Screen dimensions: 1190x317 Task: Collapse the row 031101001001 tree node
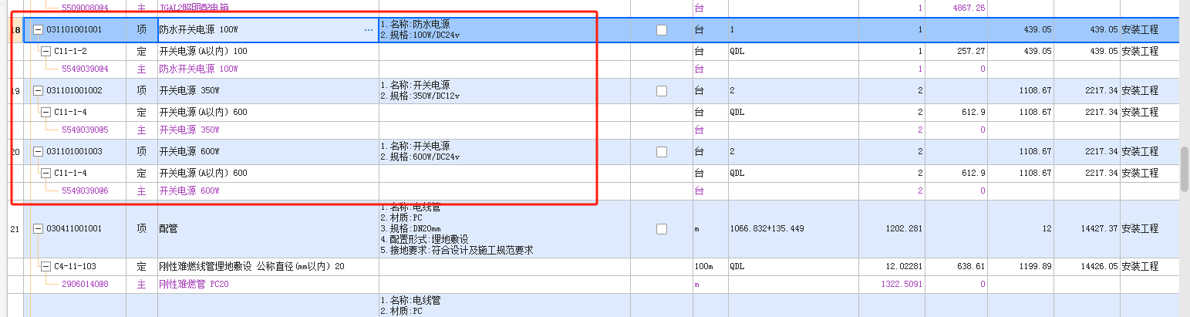(38, 30)
